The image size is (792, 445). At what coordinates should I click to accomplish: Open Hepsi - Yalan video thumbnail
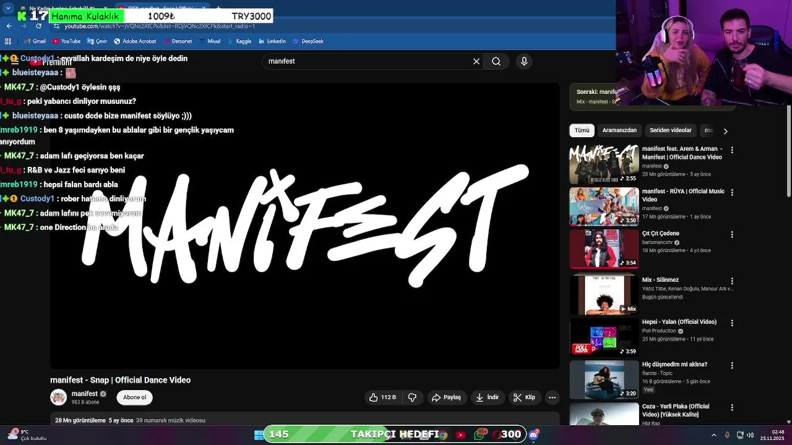(604, 337)
